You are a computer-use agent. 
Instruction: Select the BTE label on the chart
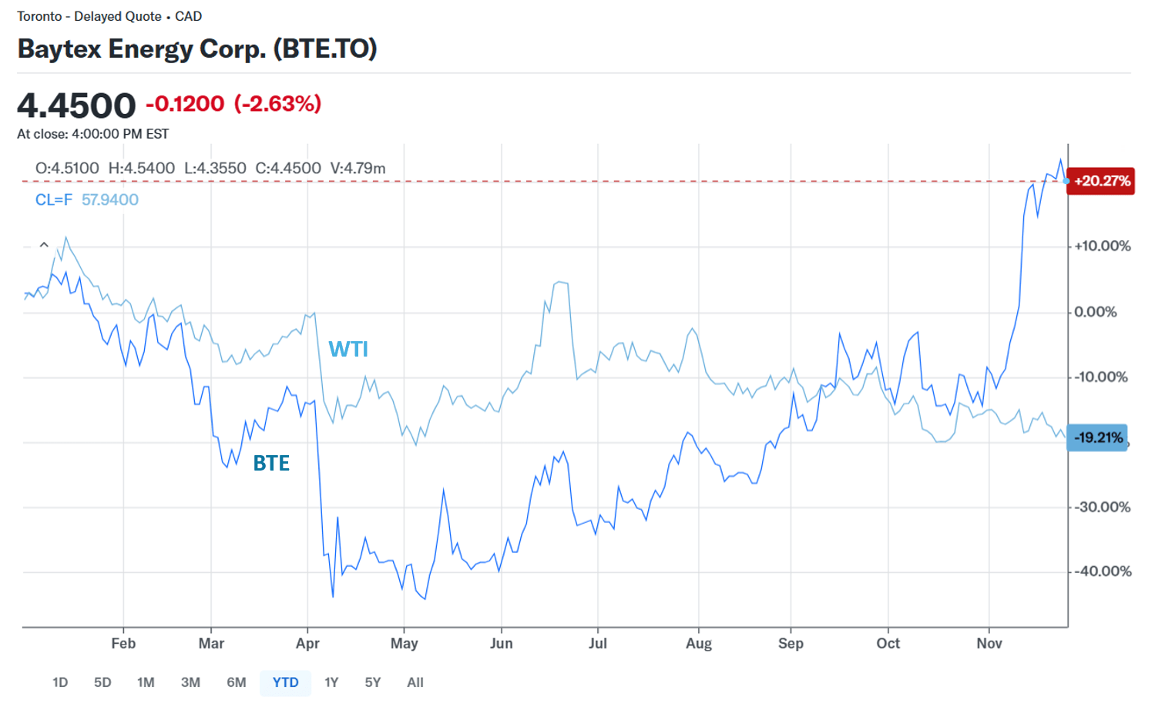[x=271, y=463]
